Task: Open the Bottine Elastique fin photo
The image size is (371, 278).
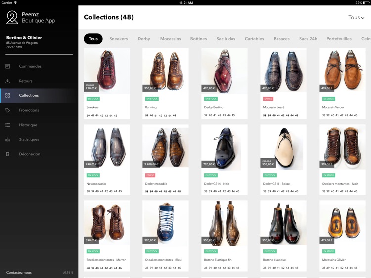Action: pyautogui.click(x=225, y=224)
